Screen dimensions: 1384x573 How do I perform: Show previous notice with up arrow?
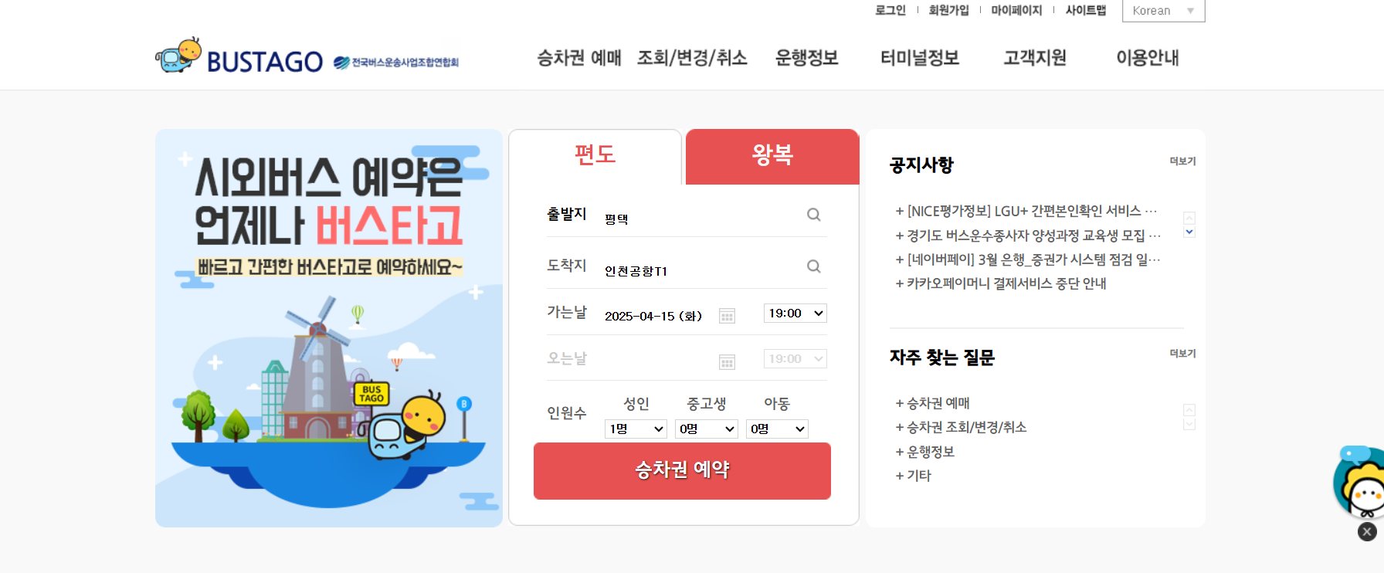coord(1189,218)
